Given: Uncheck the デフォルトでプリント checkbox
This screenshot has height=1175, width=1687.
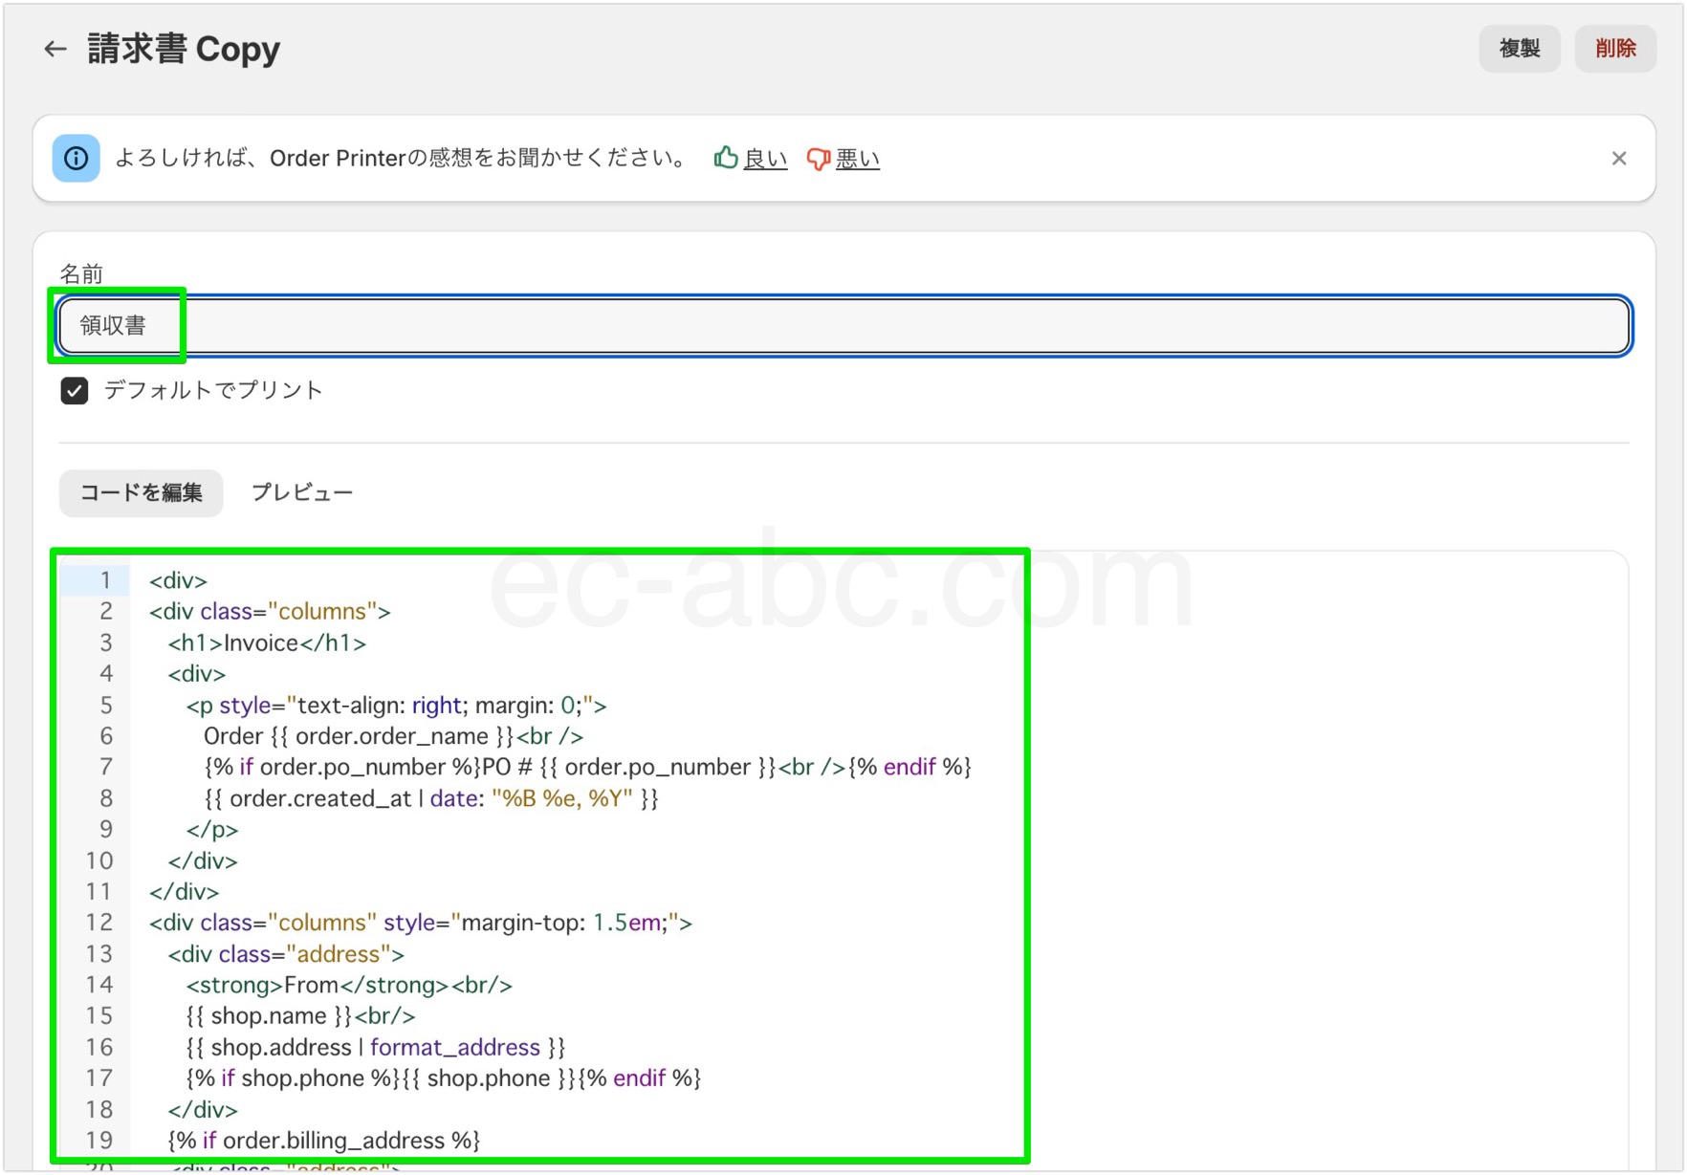Looking at the screenshot, I should pyautogui.click(x=75, y=390).
